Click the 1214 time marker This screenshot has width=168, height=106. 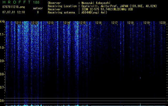click(66, 23)
